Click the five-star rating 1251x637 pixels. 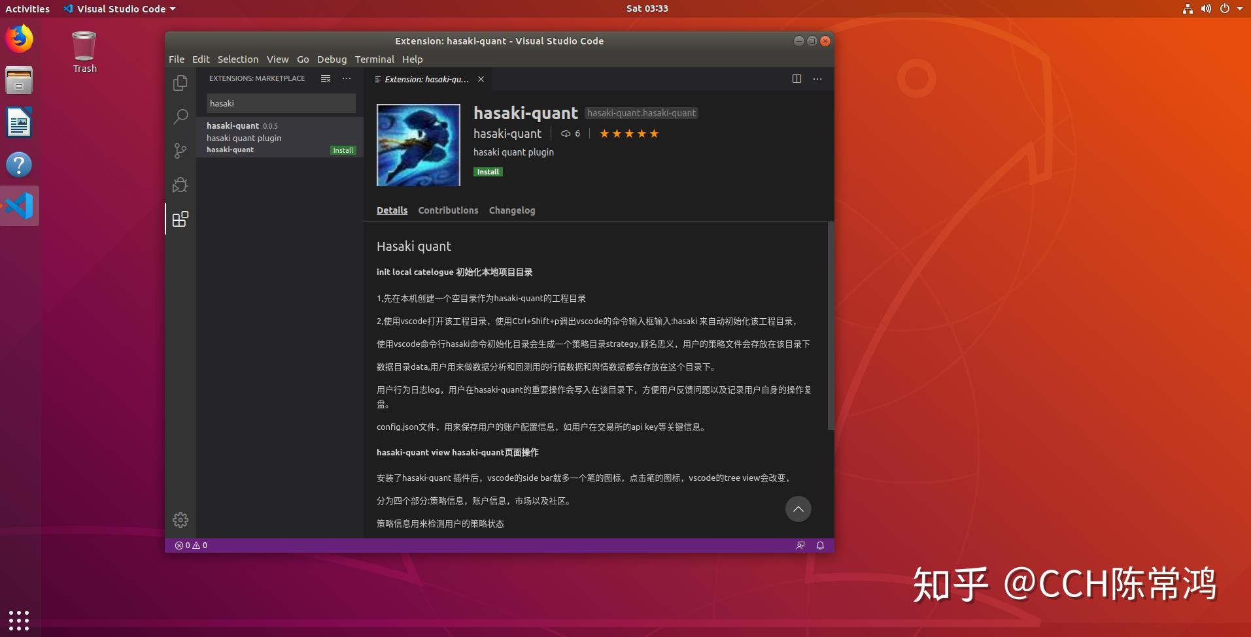tap(629, 133)
